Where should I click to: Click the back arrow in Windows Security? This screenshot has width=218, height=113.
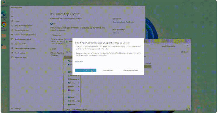click(x=12, y=12)
